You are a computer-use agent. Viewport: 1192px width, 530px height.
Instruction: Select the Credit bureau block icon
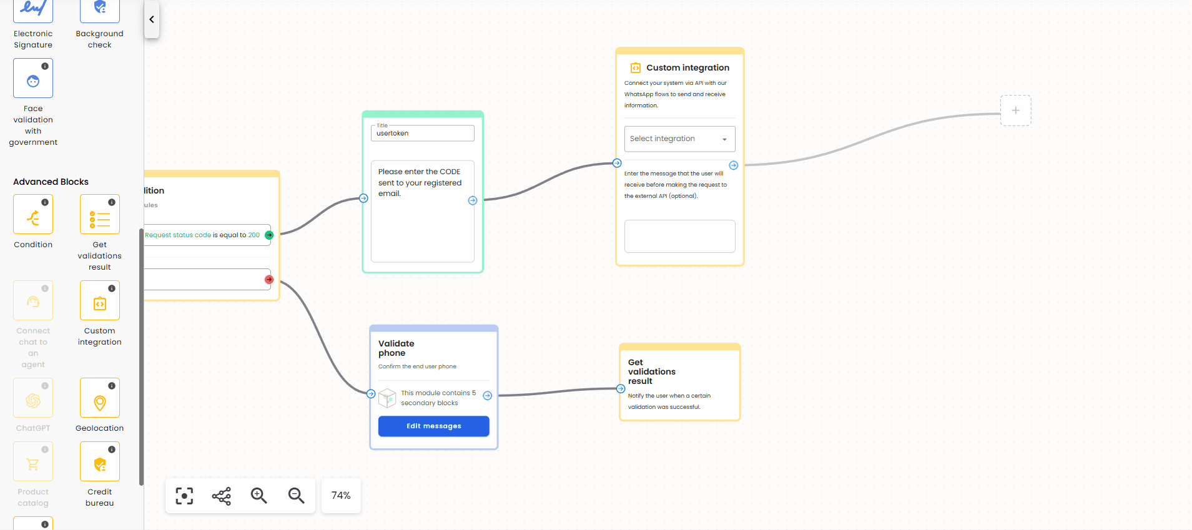(x=99, y=461)
